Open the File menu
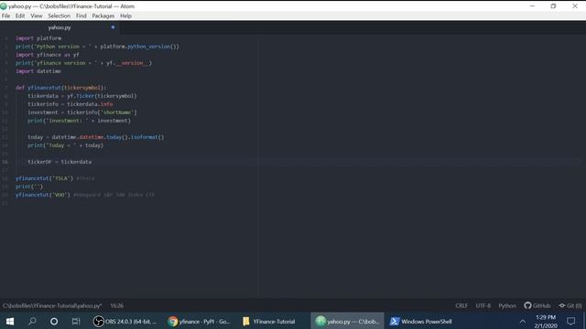Image resolution: width=586 pixels, height=329 pixels. 6,16
